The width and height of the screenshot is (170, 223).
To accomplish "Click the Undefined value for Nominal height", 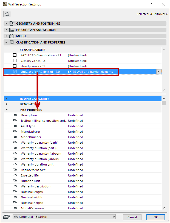I will coord(75,203).
